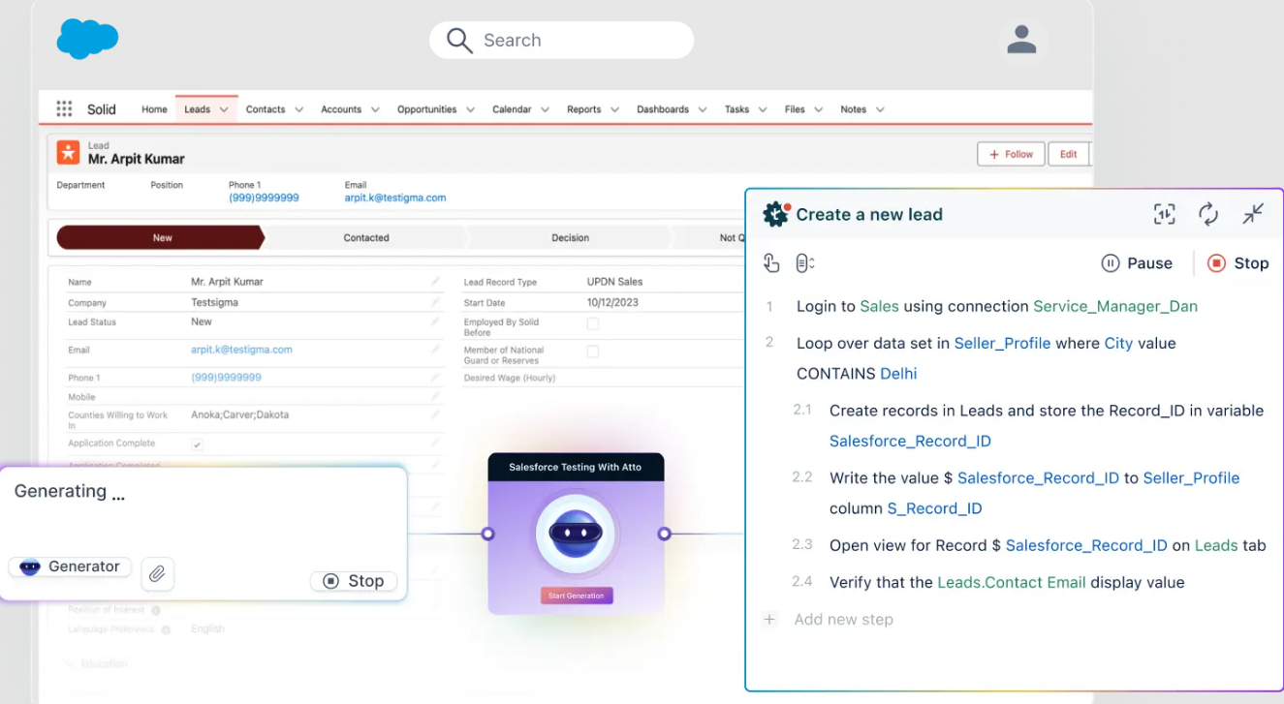
Task: Edit the Phone 1 field pencil icon
Action: click(x=436, y=378)
